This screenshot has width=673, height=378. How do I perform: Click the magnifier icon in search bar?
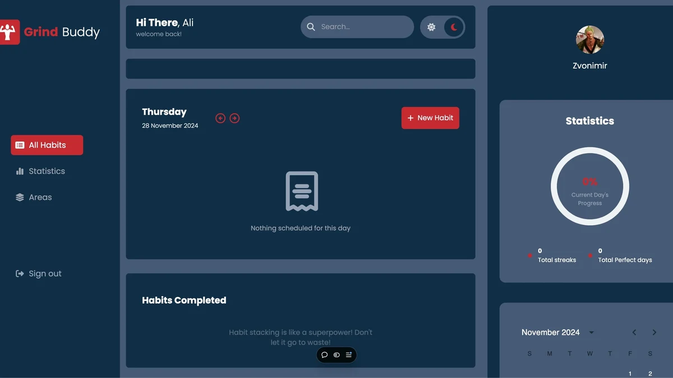[311, 27]
